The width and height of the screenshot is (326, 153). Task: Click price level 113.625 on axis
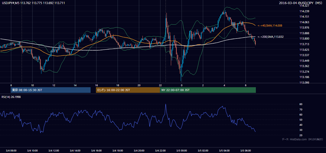click(304, 50)
